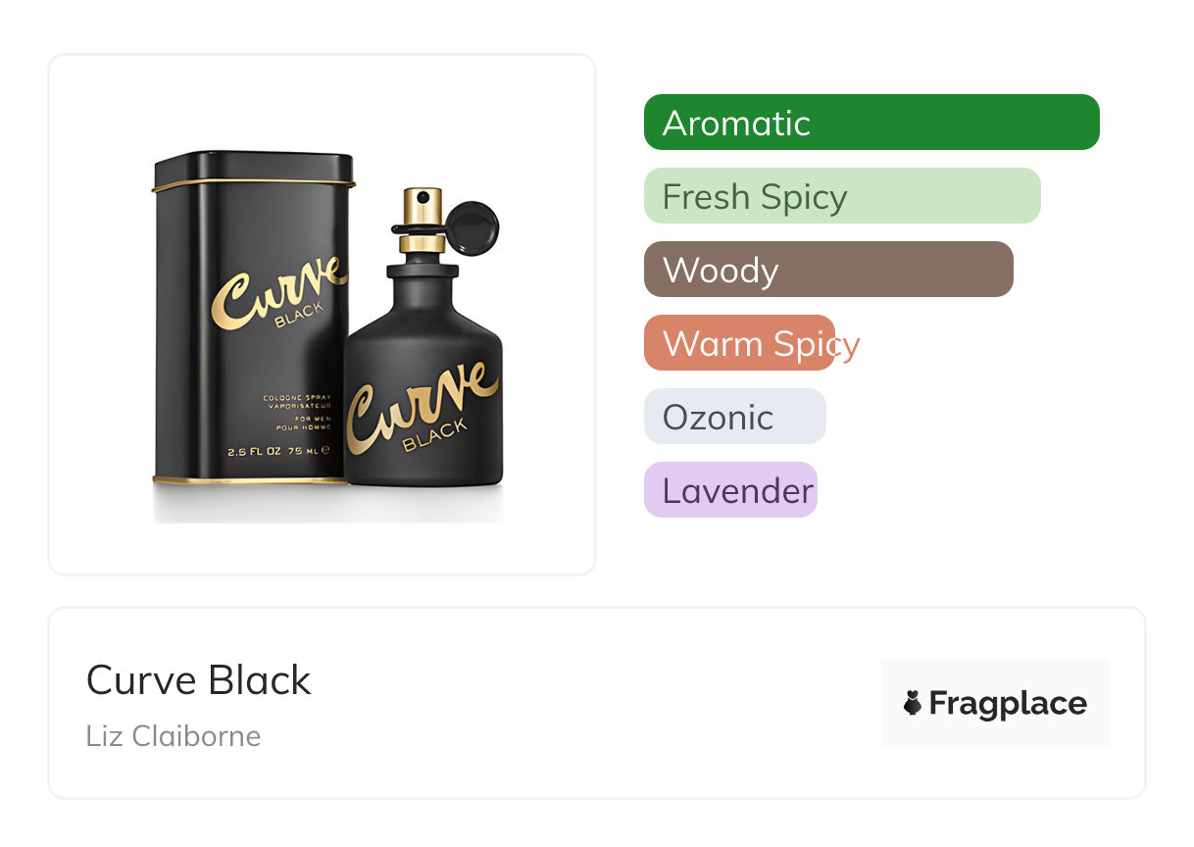Click the gold rim on box lid

point(253,184)
